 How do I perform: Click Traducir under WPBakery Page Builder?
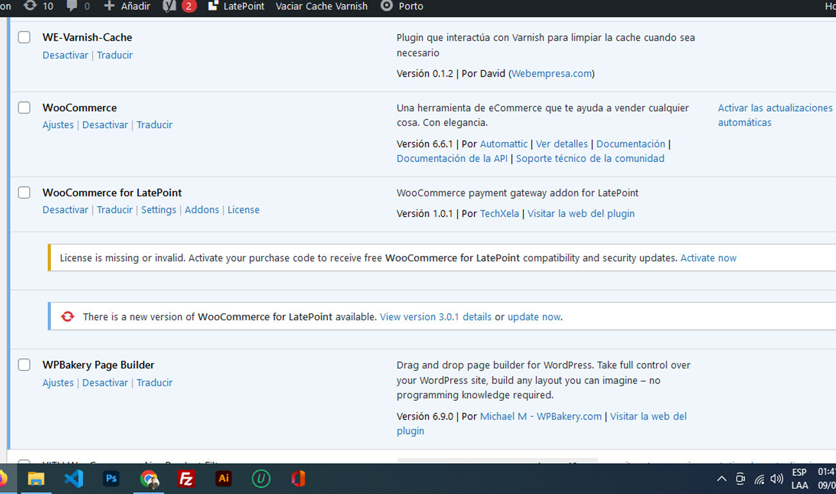(x=154, y=383)
